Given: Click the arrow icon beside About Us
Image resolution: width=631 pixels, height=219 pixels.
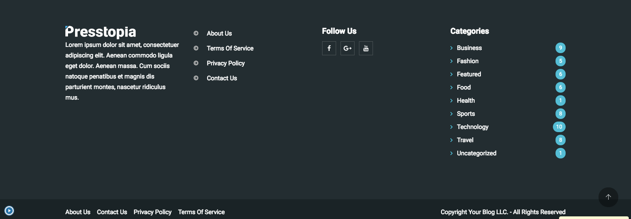Looking at the screenshot, I should (x=196, y=33).
